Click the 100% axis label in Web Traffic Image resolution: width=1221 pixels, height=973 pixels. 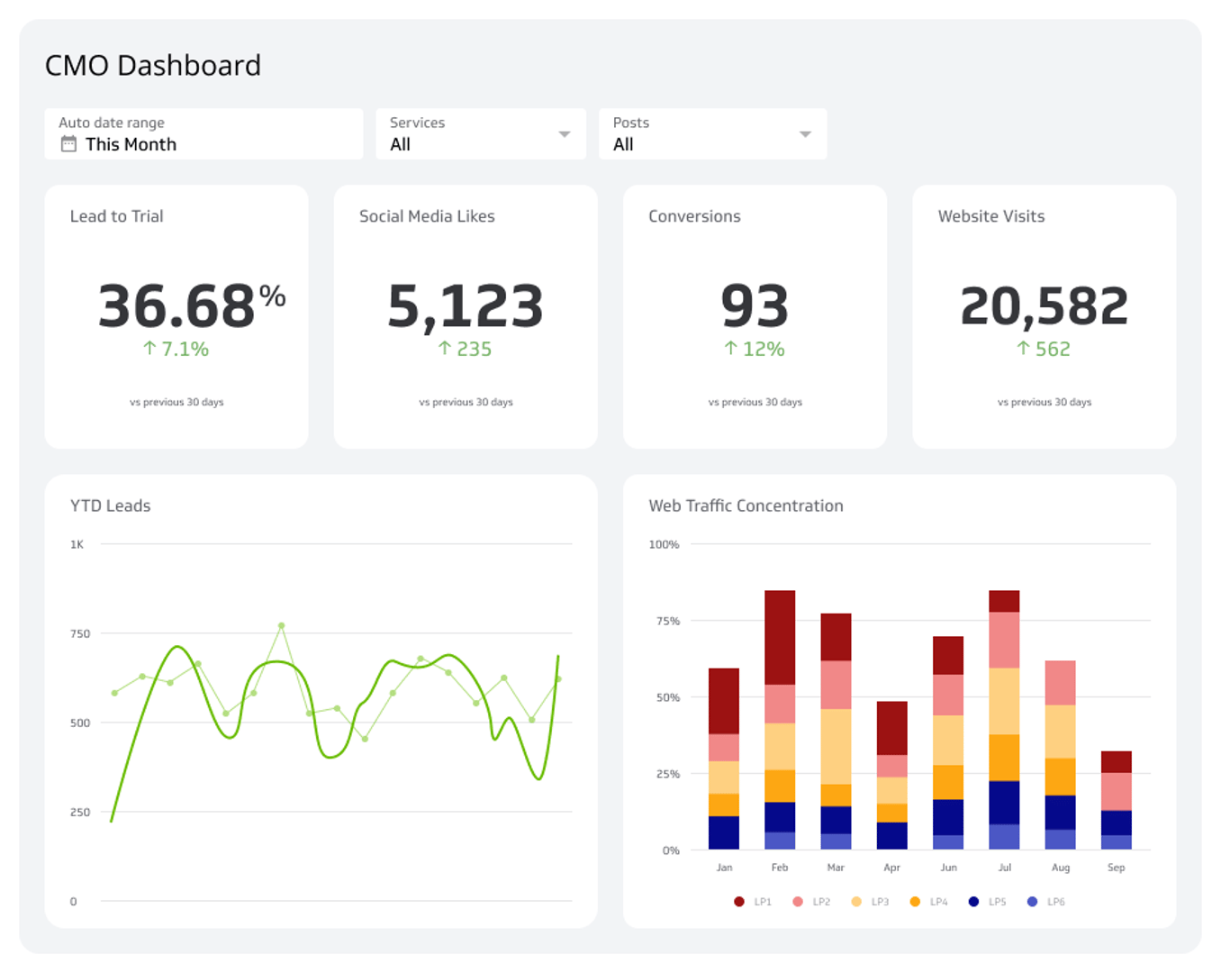point(665,544)
